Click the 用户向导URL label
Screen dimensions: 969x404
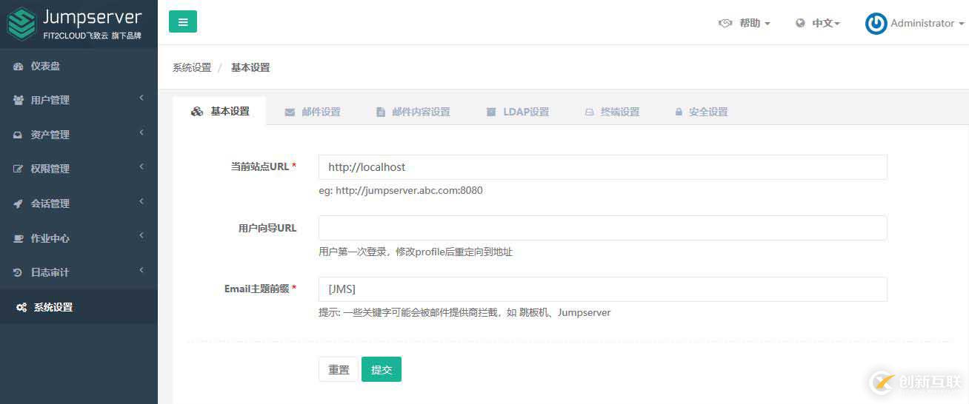coord(267,228)
